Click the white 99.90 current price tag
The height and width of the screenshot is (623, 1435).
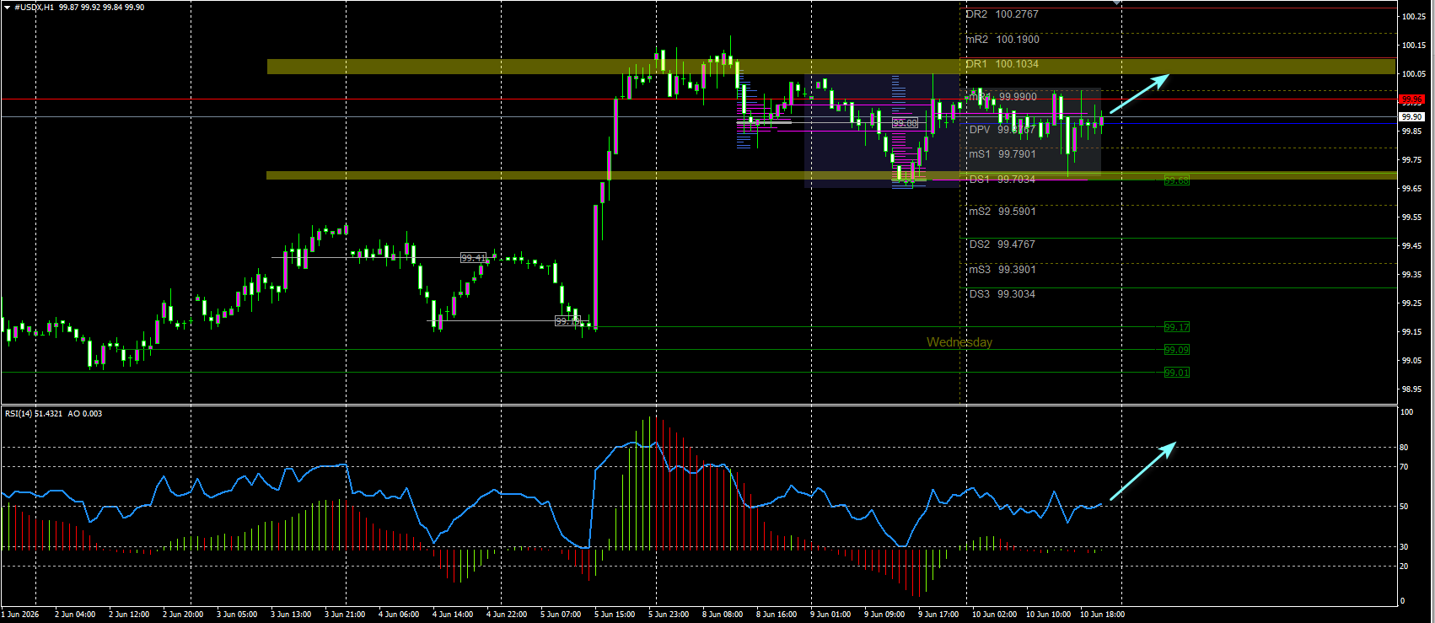click(1411, 116)
